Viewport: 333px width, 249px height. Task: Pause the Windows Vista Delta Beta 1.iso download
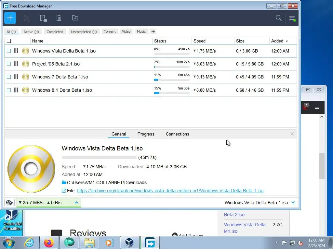(x=16, y=51)
